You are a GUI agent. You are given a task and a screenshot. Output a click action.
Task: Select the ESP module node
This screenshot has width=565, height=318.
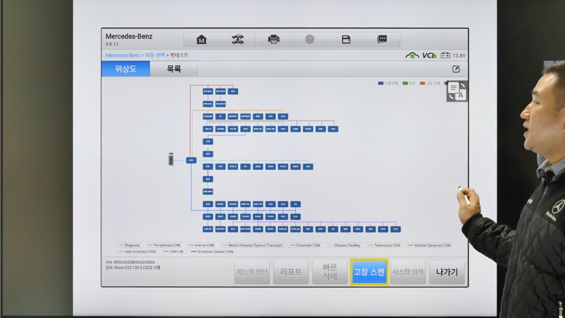click(x=208, y=167)
